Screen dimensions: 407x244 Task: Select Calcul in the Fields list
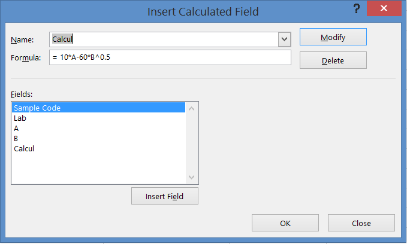(x=24, y=148)
